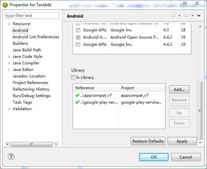Click the Android page vertical scrollbar thumb
Screen dimensions: 207x169
[200, 110]
